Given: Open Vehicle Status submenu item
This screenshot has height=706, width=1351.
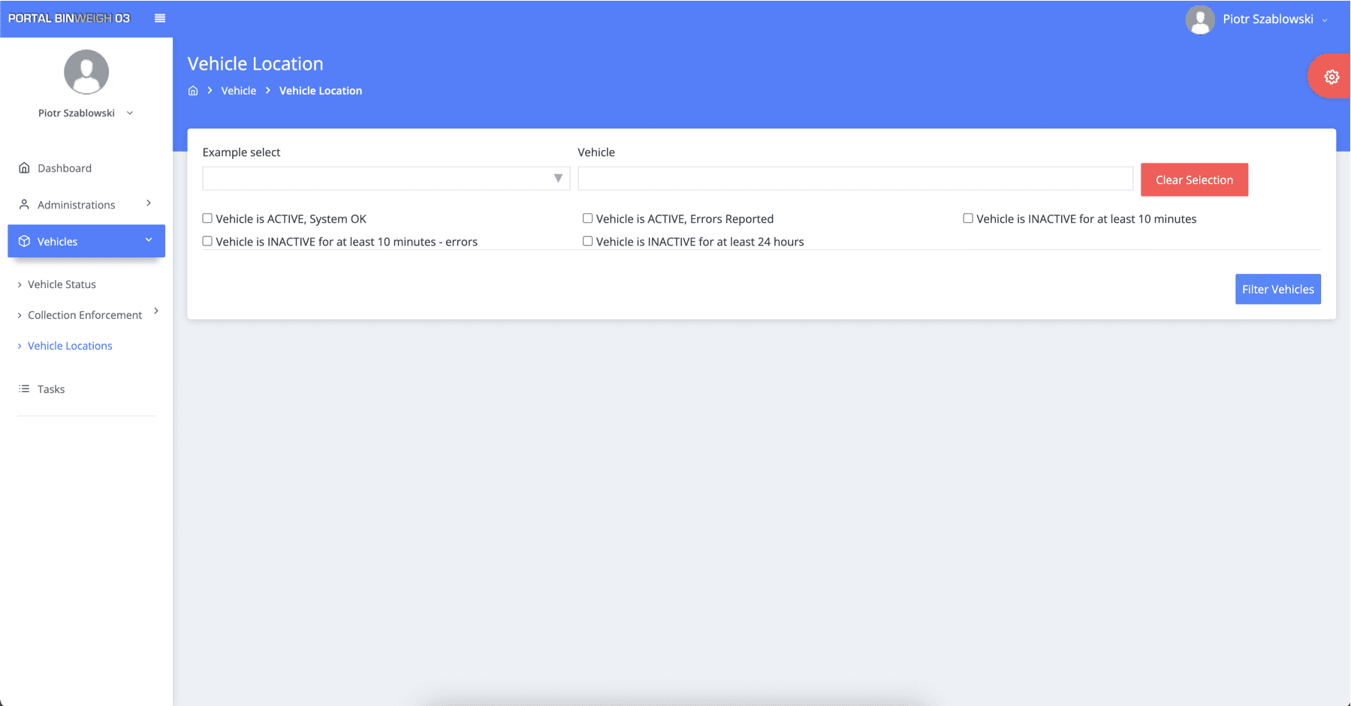Looking at the screenshot, I should (x=62, y=284).
